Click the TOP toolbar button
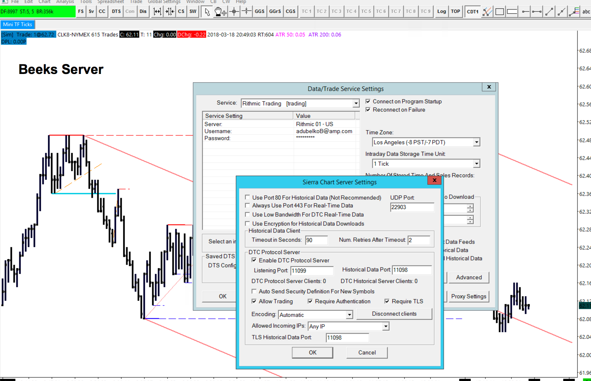The width and height of the screenshot is (591, 381). [x=456, y=12]
